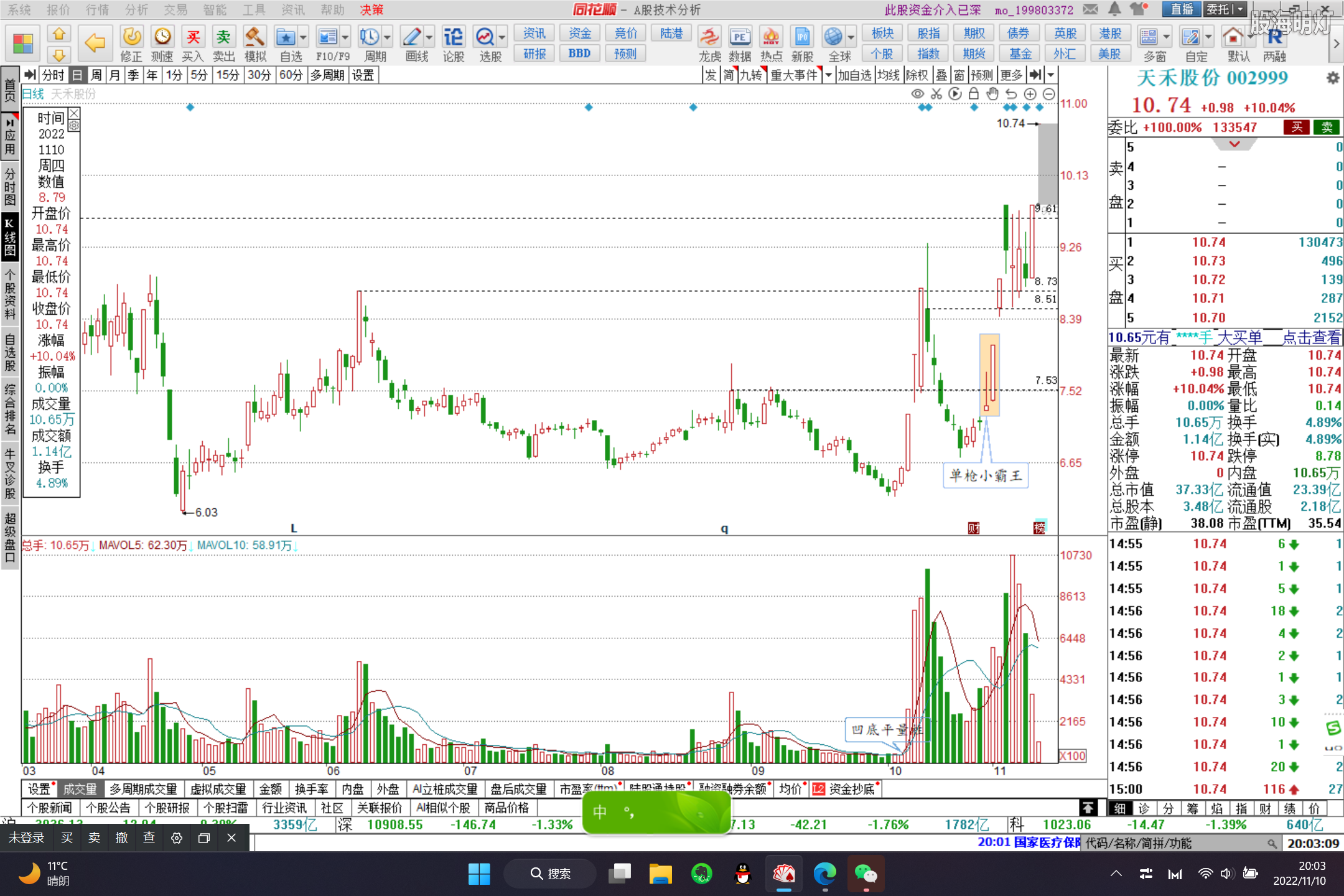Close the data tooltip panel with X
1344x896 pixels.
(x=74, y=113)
